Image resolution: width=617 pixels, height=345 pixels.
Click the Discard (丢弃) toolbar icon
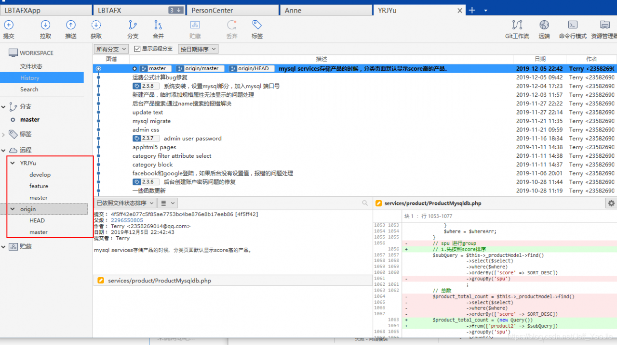(232, 25)
